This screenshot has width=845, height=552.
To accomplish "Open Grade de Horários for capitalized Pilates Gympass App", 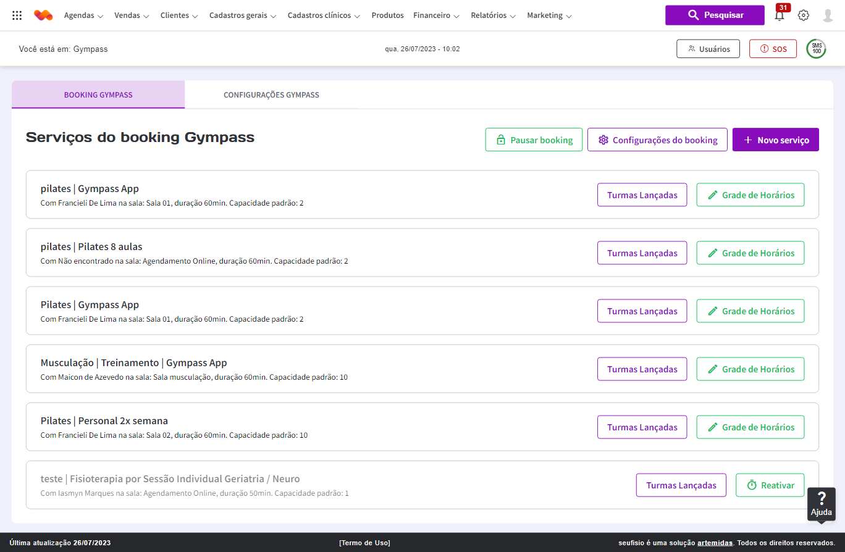I will 750,311.
